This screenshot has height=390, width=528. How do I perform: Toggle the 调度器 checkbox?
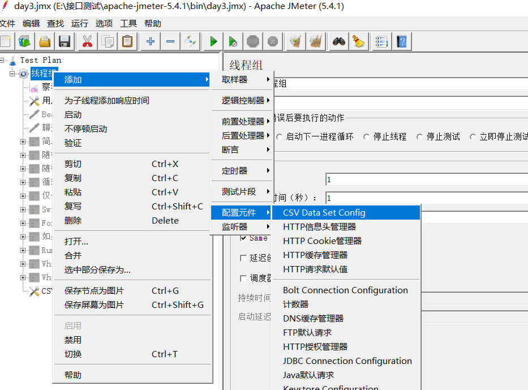click(x=243, y=278)
